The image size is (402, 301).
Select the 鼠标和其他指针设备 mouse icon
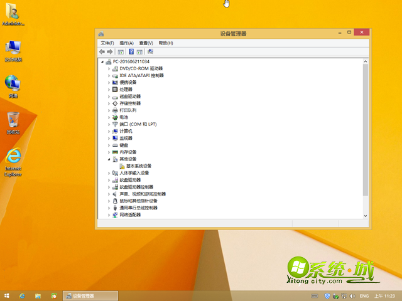pyautogui.click(x=115, y=201)
